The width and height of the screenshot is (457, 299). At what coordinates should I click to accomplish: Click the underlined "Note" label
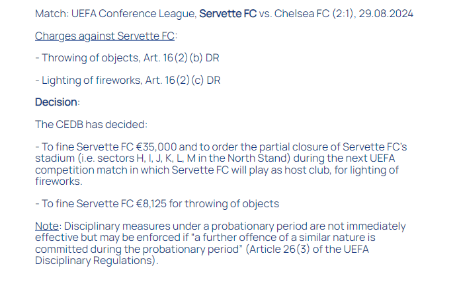tap(46, 226)
